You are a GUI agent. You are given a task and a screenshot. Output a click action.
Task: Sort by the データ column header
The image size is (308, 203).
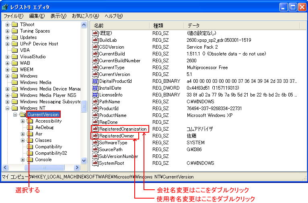click(x=242, y=25)
